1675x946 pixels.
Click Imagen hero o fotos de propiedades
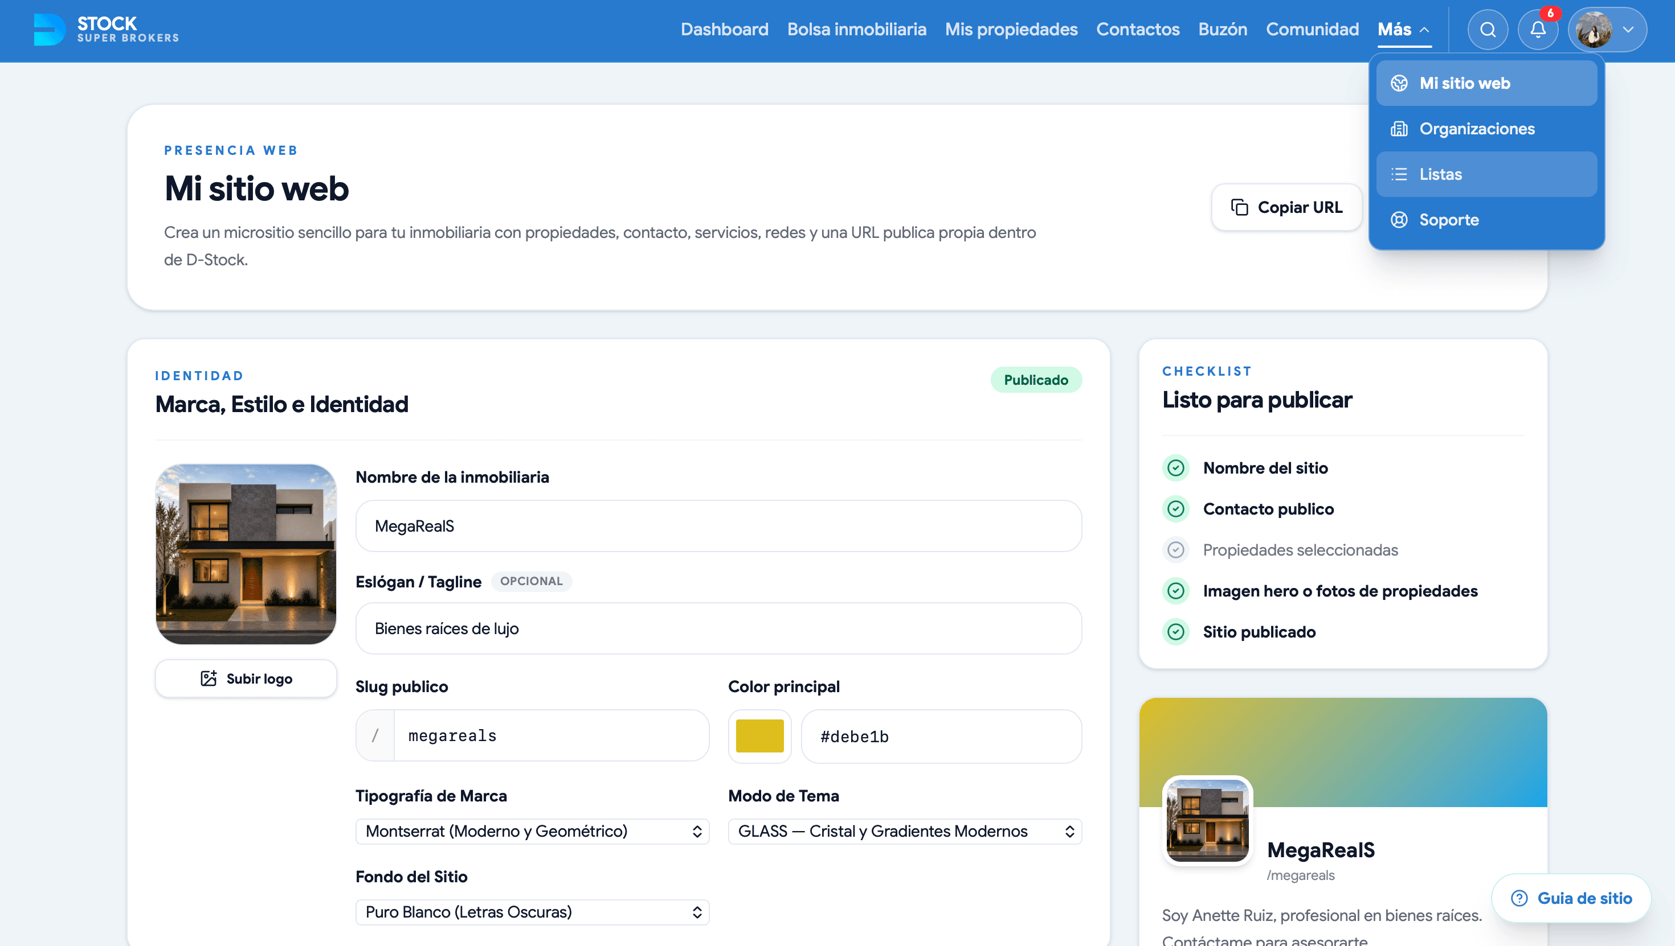[1340, 591]
